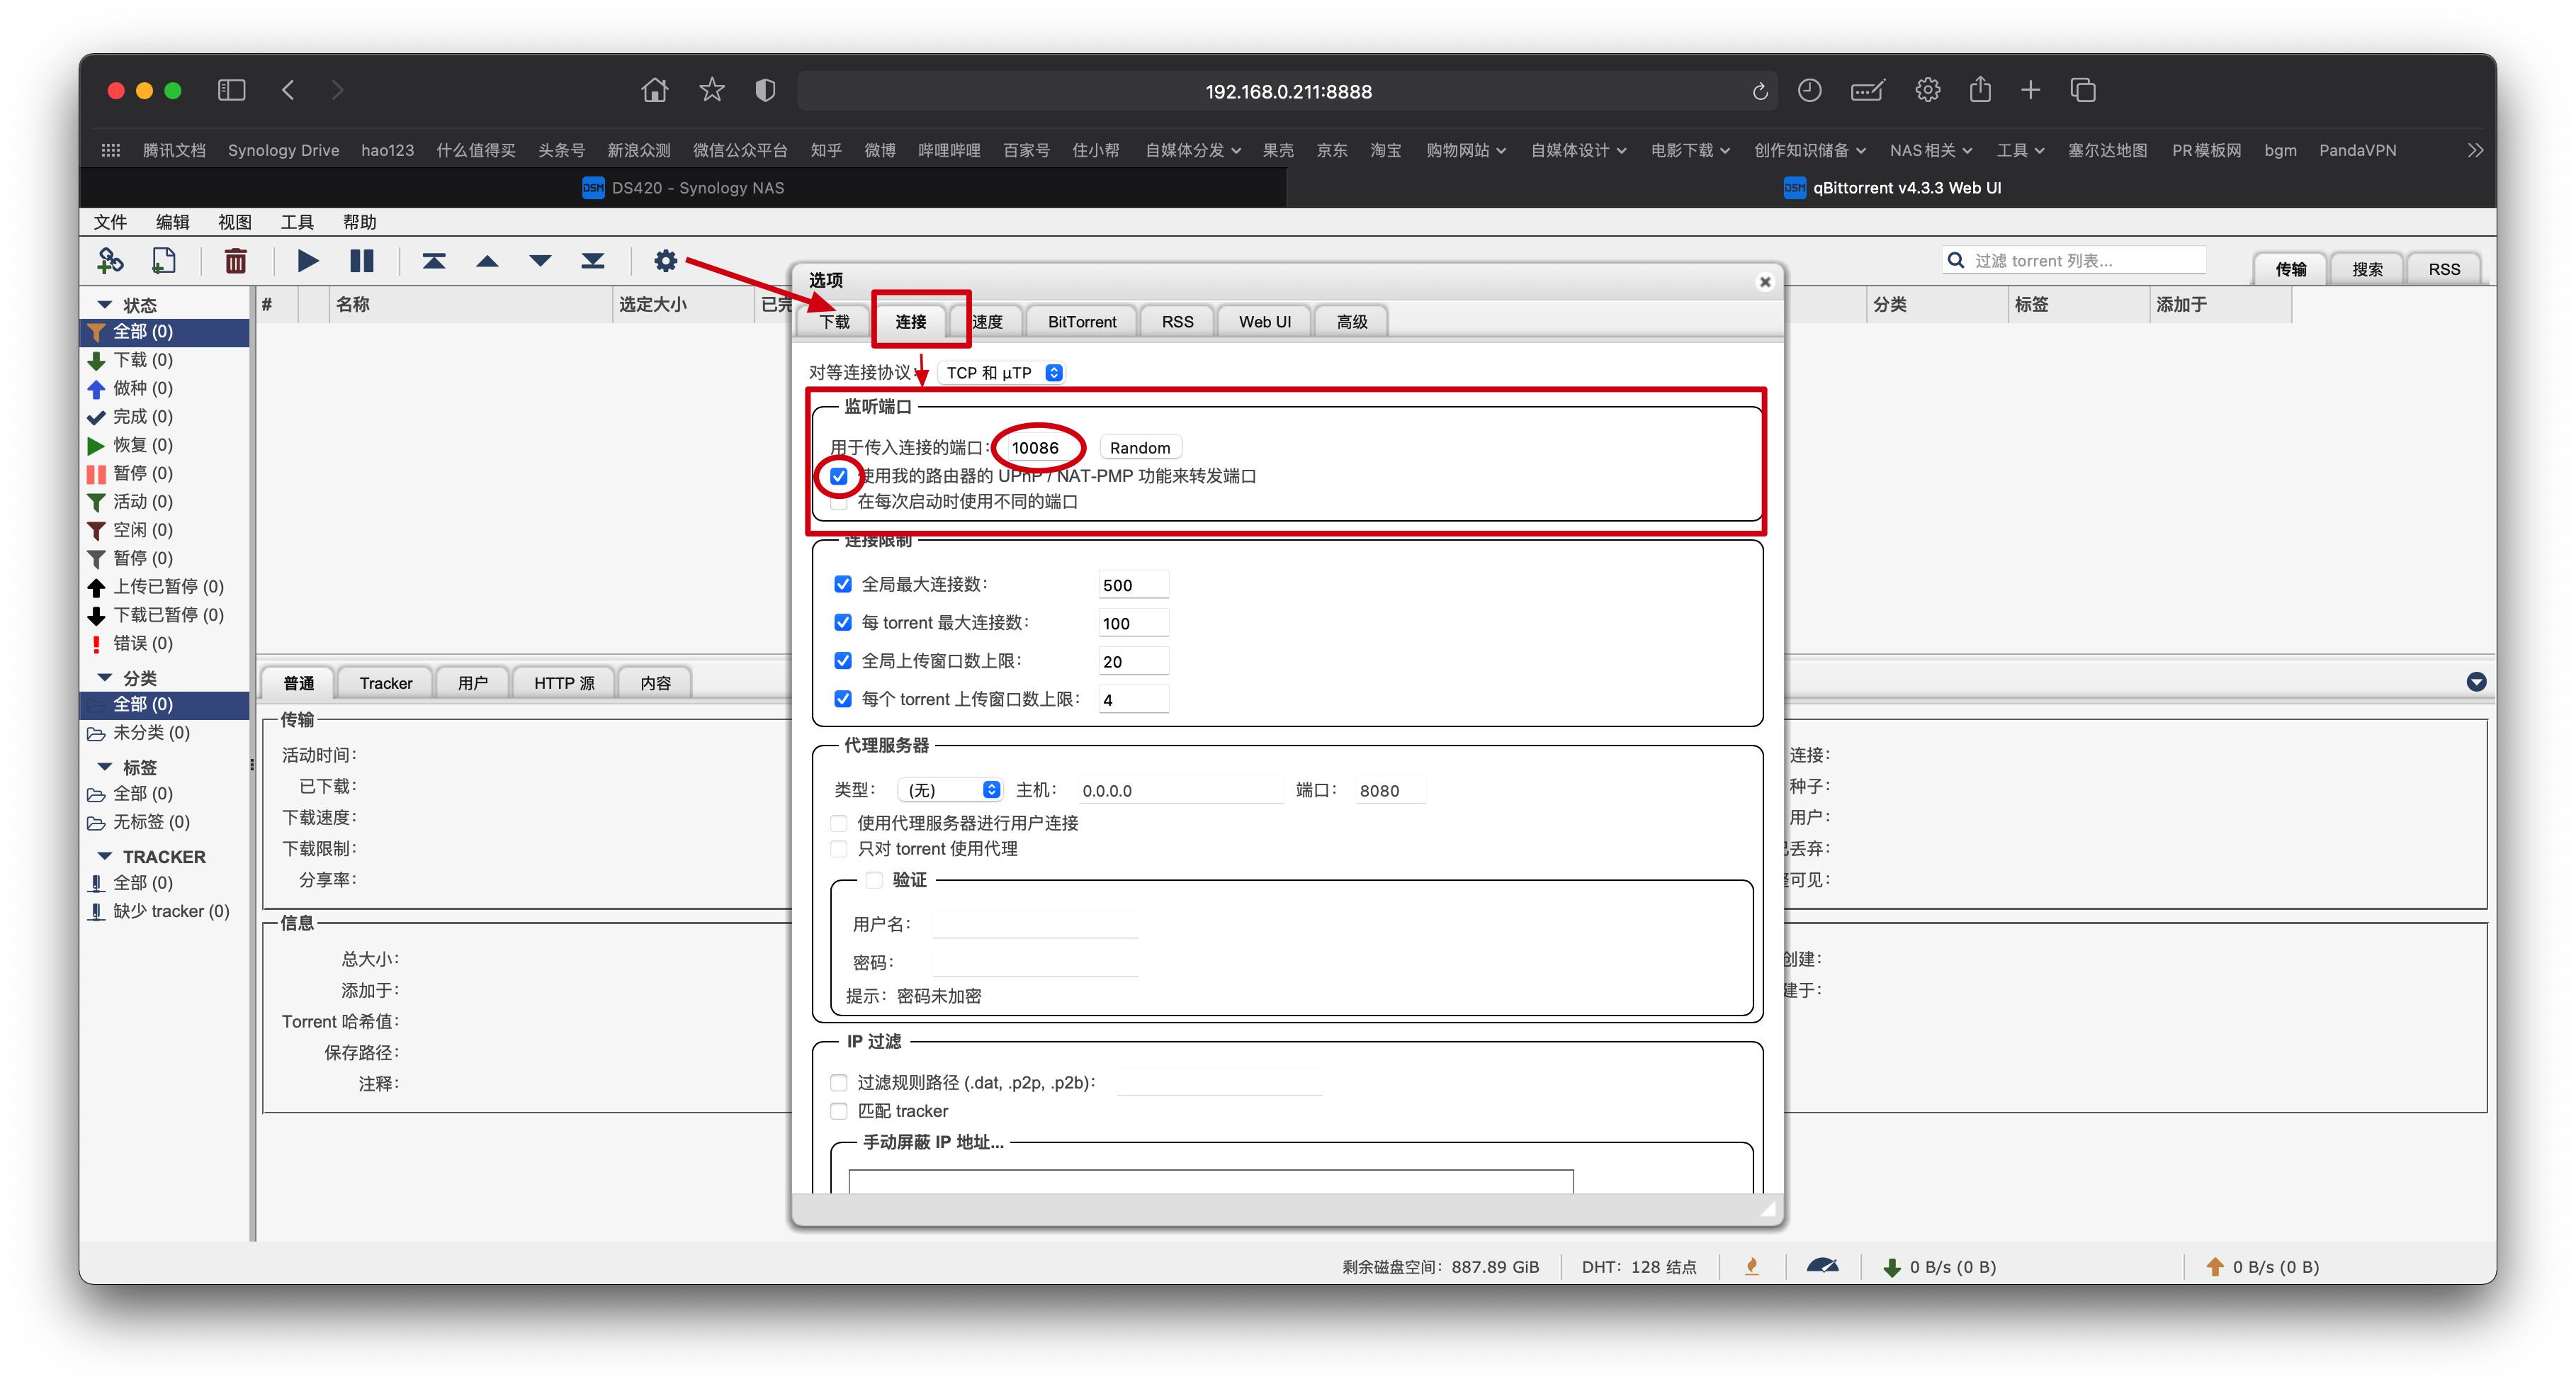
Task: Click the add torrent link icon
Action: click(110, 261)
